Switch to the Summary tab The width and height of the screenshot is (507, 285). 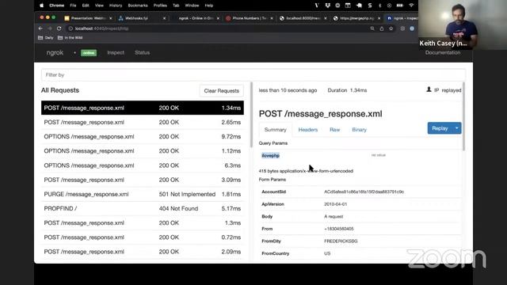(x=275, y=130)
